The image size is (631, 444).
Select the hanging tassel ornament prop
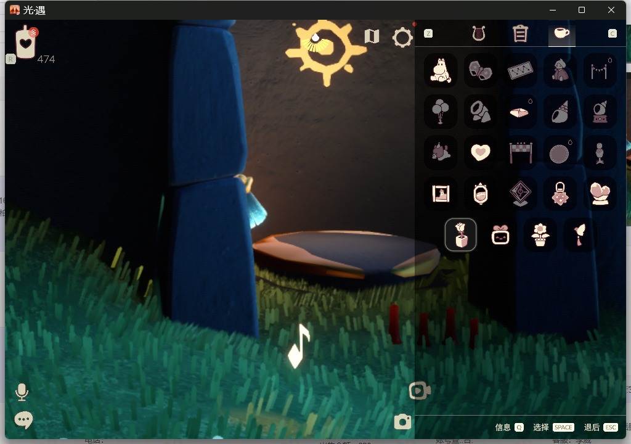[x=579, y=235]
